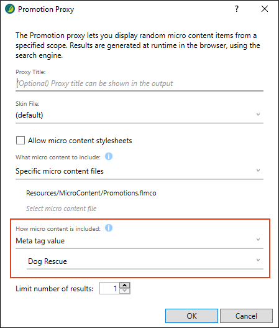Enable Allow micro content stylesheets checkbox
The height and width of the screenshot is (328, 279).
[x=21, y=141]
